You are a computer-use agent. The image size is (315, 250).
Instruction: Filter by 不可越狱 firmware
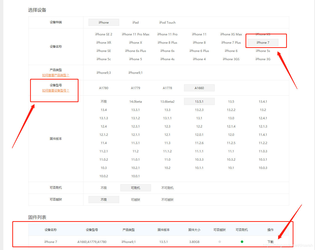point(167,200)
